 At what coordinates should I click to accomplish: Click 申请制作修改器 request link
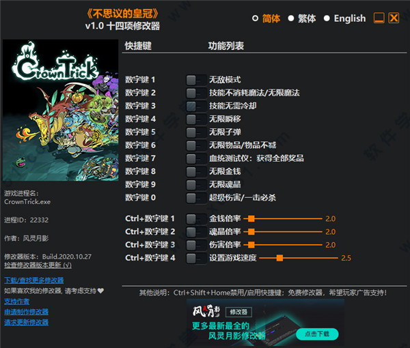click(27, 312)
